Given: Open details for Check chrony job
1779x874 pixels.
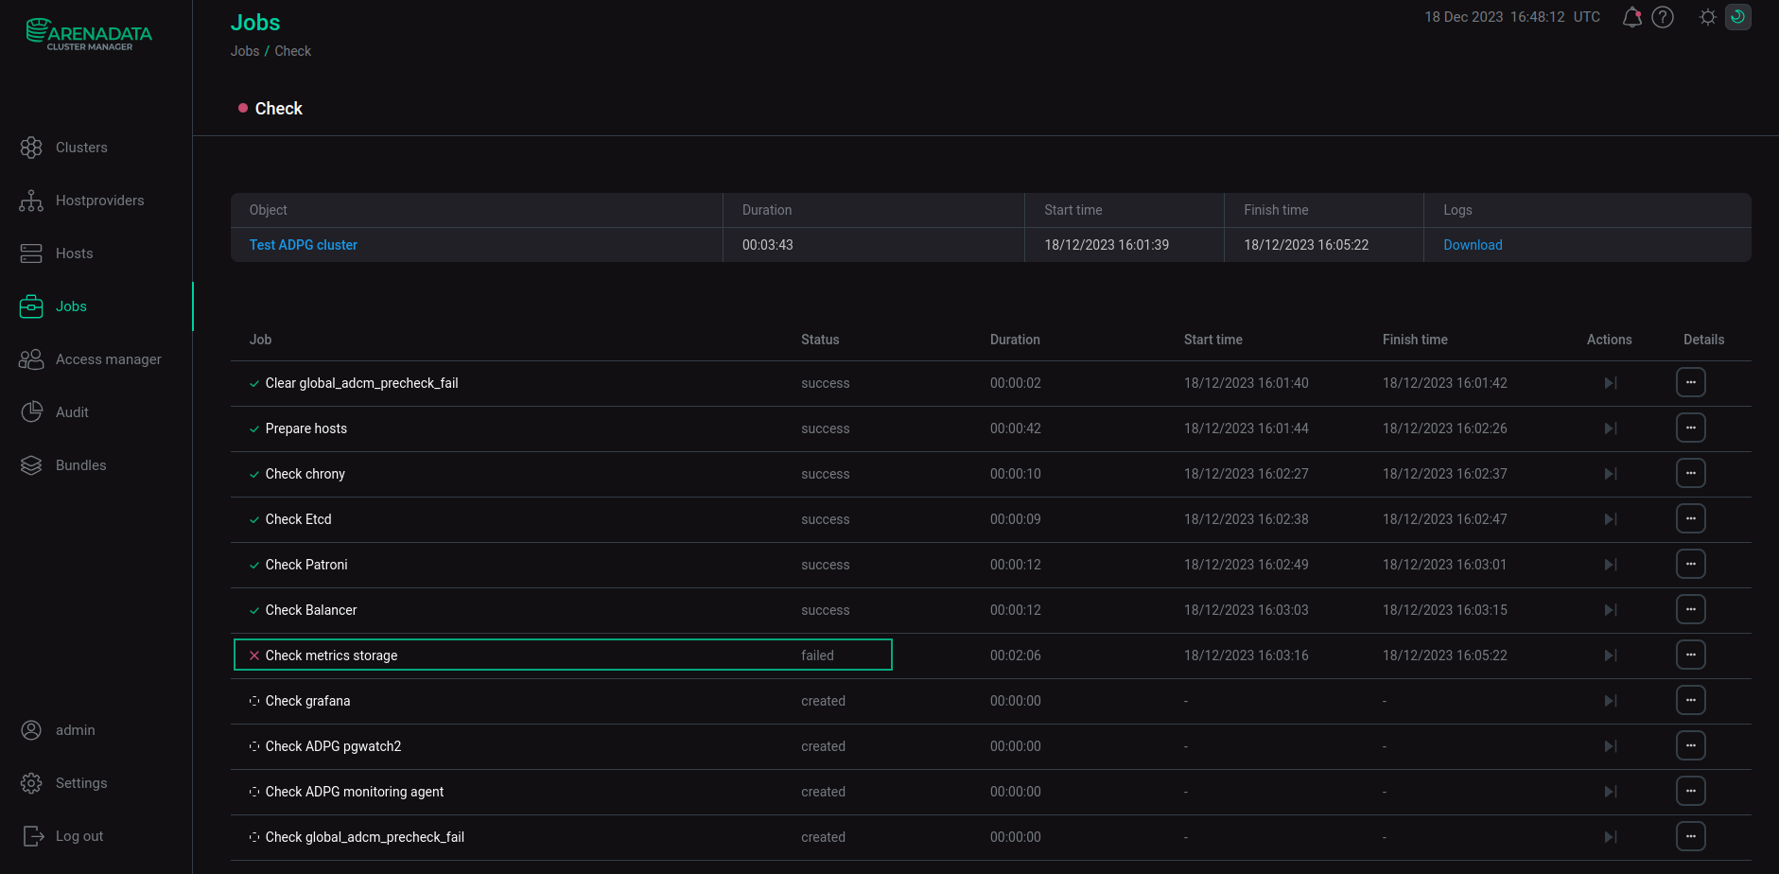Looking at the screenshot, I should point(1691,474).
